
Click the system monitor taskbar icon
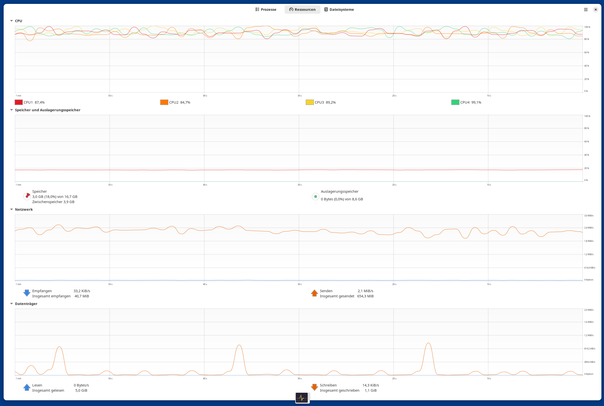[302, 398]
